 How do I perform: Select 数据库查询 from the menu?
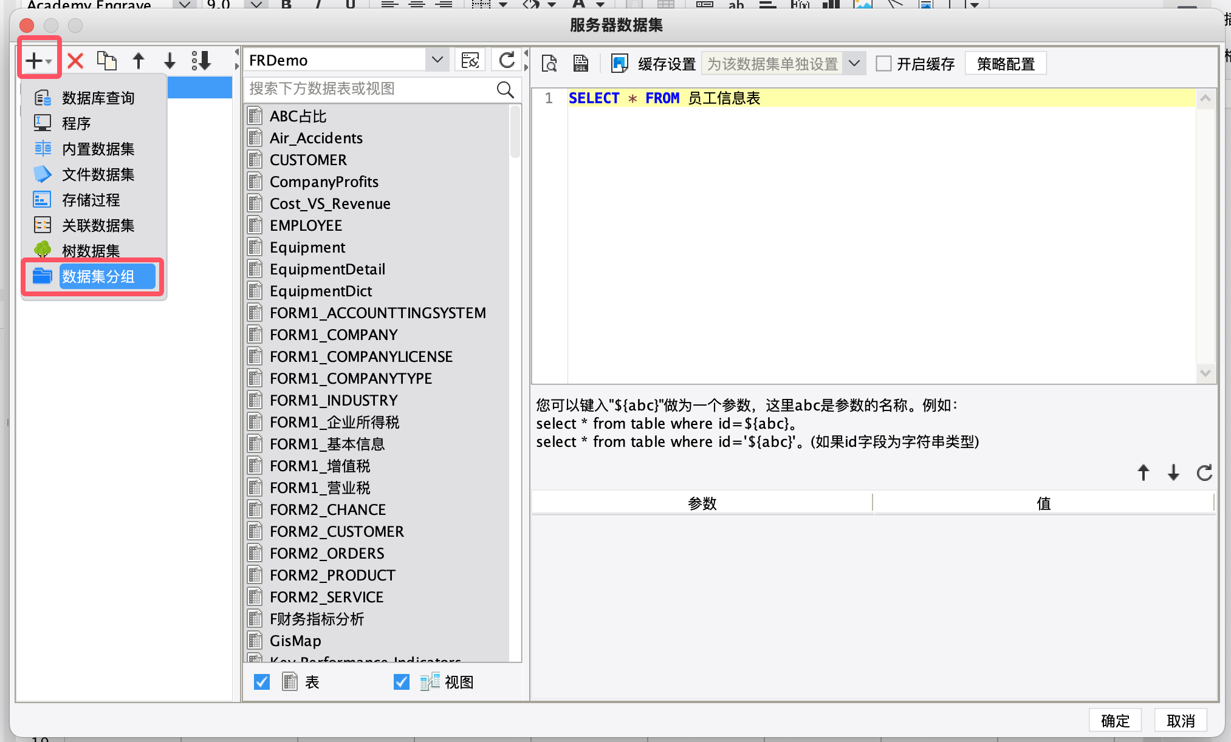(x=97, y=98)
